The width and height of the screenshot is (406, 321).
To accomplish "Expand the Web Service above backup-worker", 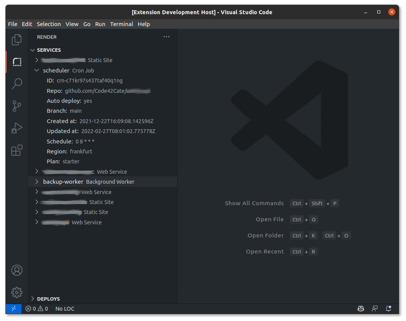I will (x=37, y=171).
